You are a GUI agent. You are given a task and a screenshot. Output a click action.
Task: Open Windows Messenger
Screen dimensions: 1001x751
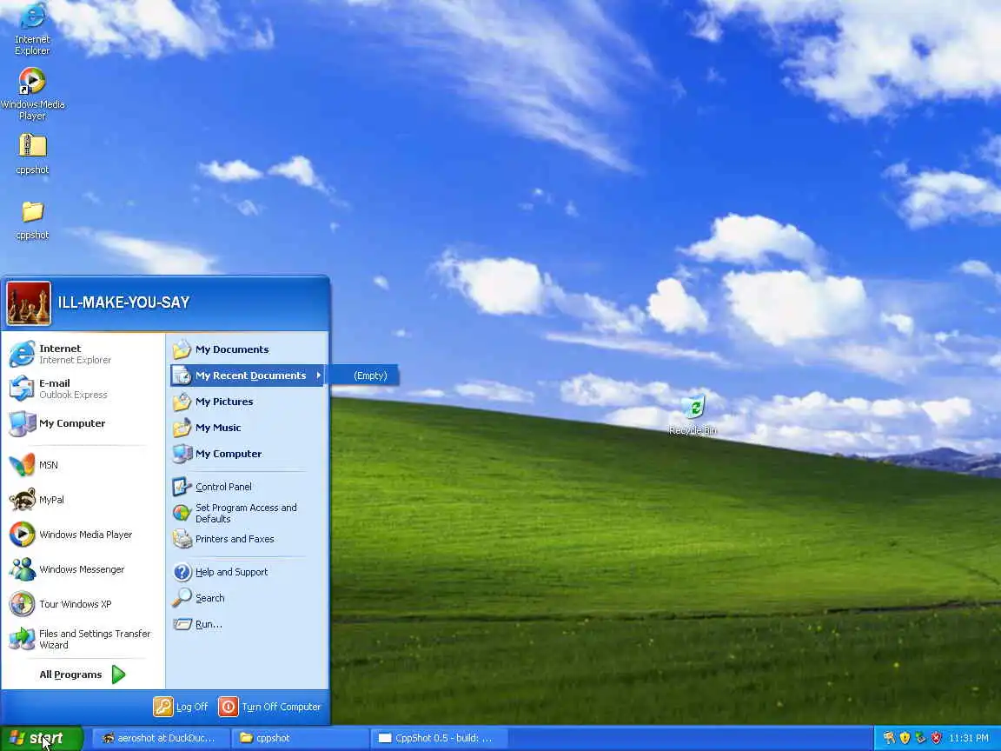tap(83, 569)
